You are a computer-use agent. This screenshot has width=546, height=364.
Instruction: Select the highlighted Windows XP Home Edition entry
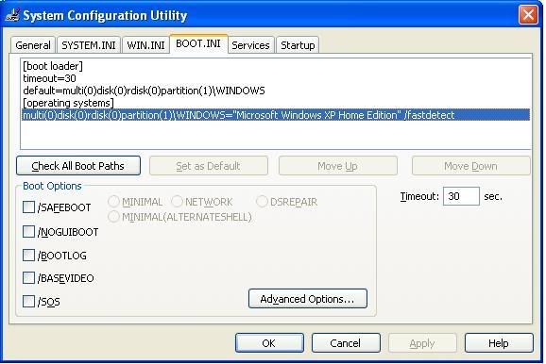(x=276, y=115)
